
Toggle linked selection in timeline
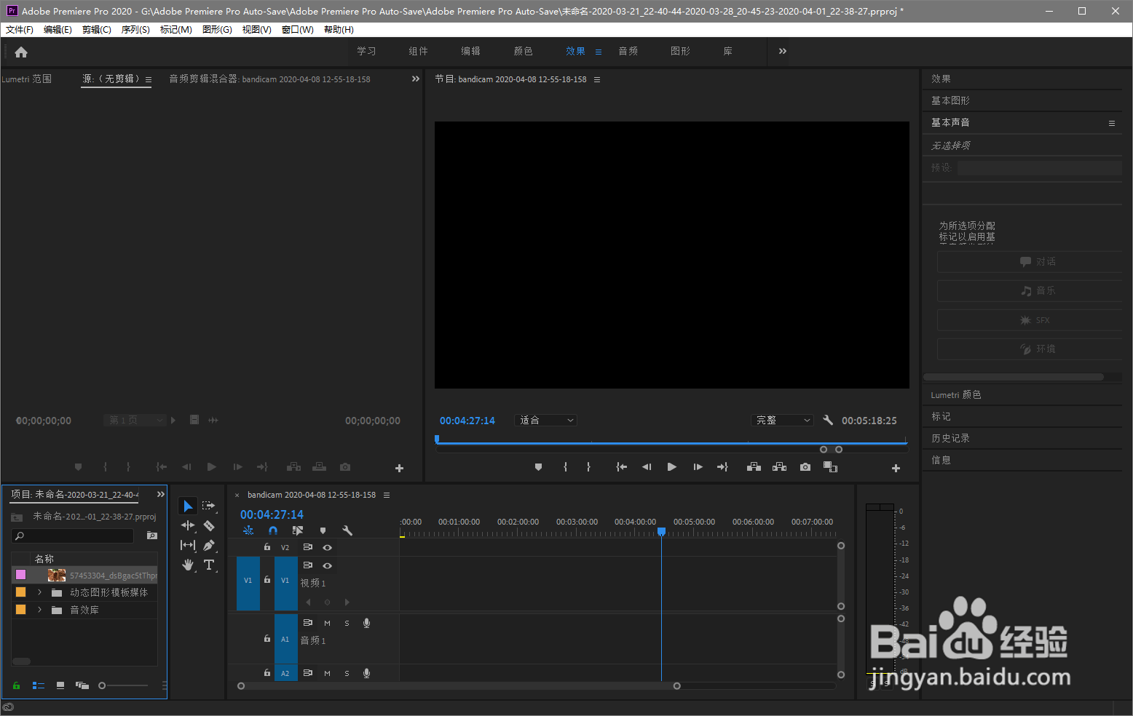tap(297, 530)
